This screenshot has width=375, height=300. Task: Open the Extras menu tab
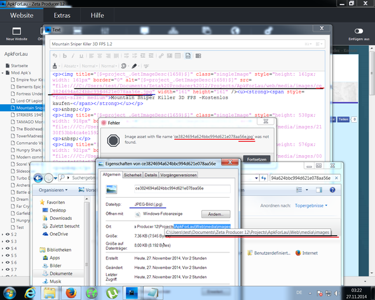point(62,15)
